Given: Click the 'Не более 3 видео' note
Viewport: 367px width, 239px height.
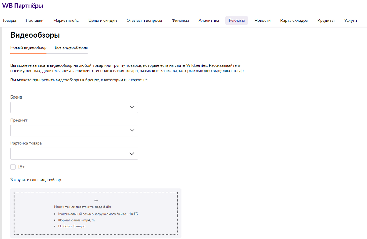Looking at the screenshot, I should (72, 226).
